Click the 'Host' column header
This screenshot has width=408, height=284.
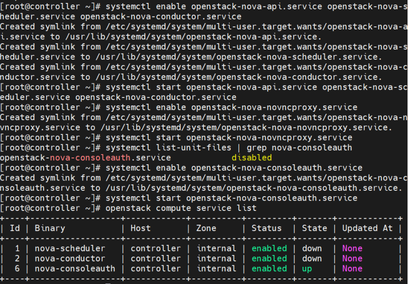coord(140,228)
